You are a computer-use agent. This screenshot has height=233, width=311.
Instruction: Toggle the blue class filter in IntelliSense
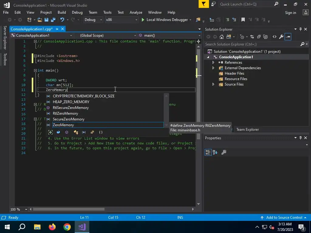58,132
